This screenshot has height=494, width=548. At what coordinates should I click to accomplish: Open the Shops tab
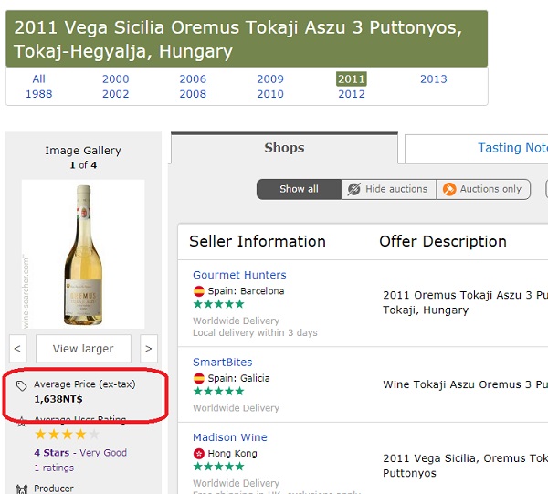284,148
